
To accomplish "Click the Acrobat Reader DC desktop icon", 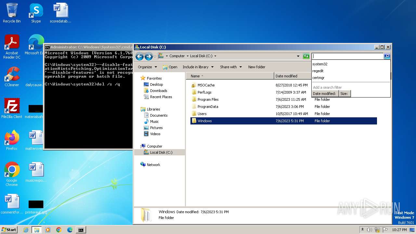I will [x=12, y=47].
